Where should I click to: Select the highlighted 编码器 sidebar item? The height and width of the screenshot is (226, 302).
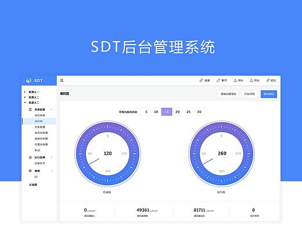pyautogui.click(x=39, y=121)
